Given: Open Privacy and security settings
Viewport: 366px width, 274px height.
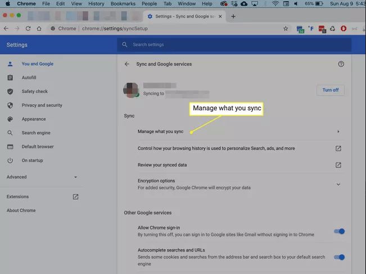Looking at the screenshot, I should [42, 105].
